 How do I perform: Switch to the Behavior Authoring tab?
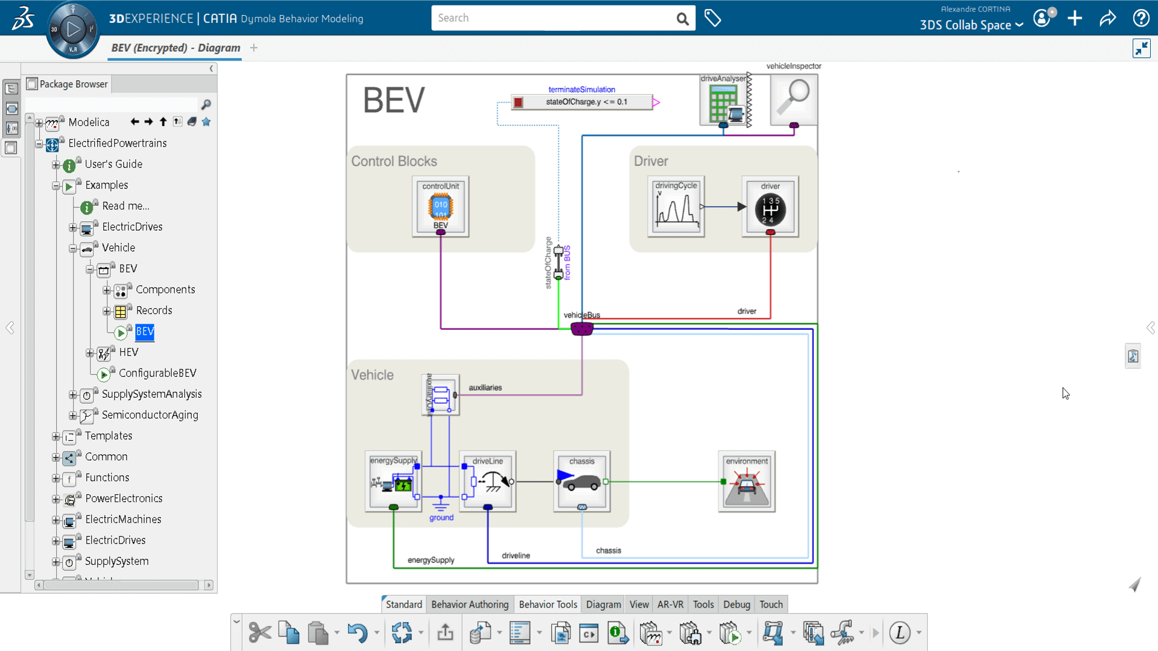[469, 604]
